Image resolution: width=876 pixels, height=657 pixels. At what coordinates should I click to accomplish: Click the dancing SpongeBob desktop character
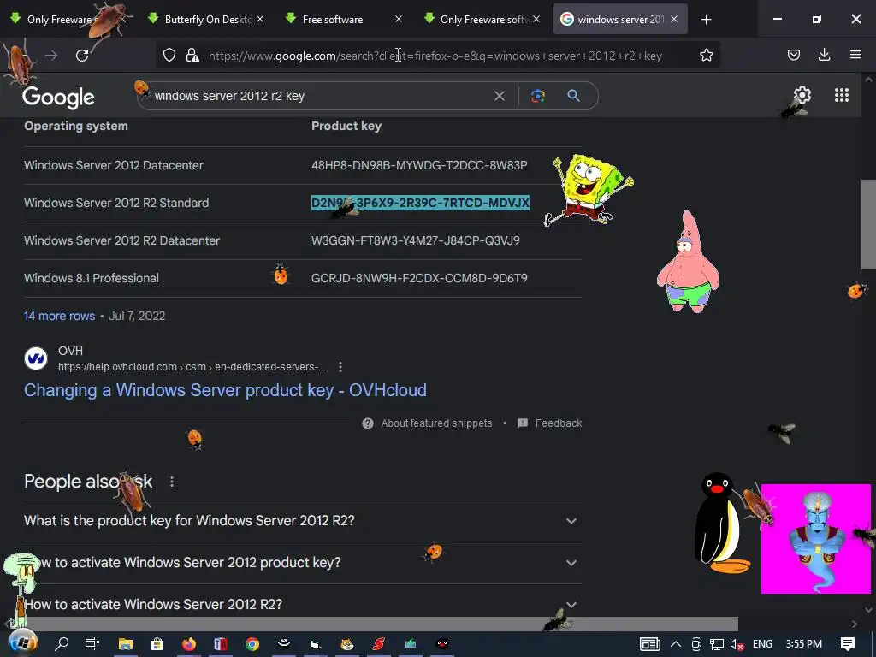[x=587, y=190]
